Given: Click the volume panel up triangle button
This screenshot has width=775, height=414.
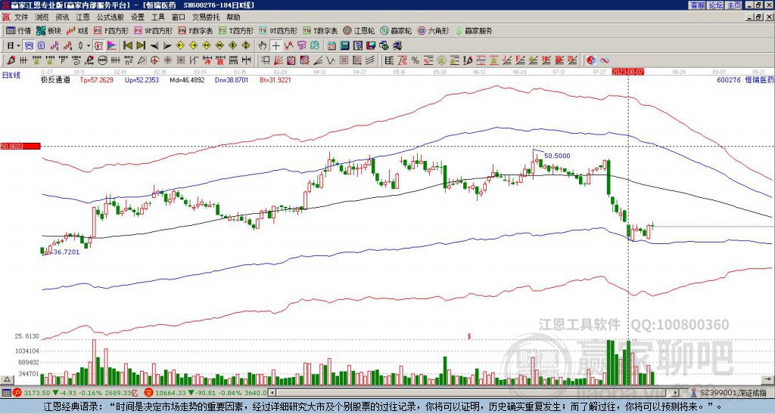Looking at the screenshot, I should pos(6,380).
